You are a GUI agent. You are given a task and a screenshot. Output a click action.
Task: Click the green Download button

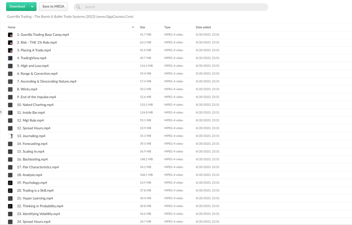(17, 7)
